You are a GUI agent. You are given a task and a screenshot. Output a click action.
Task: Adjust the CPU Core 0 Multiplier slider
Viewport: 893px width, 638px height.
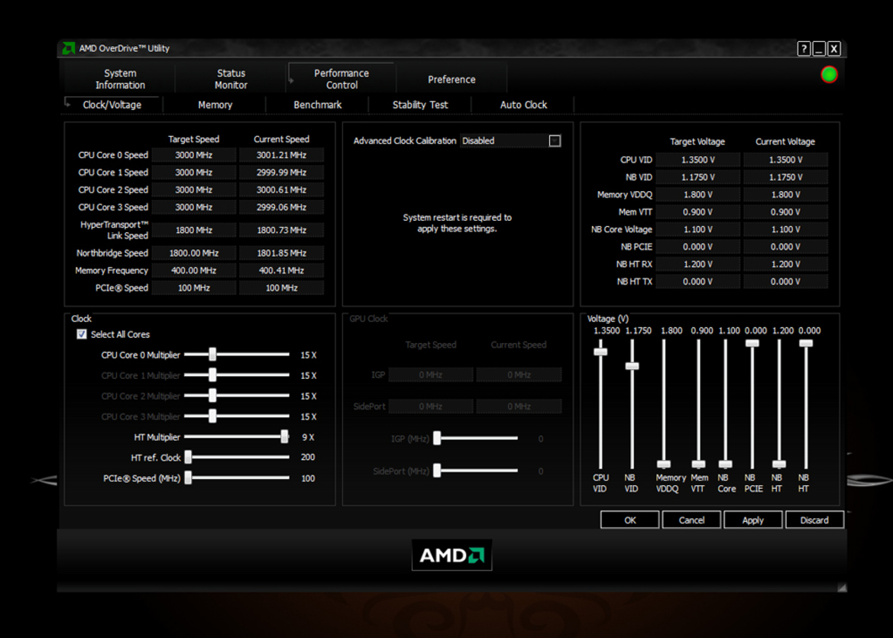point(212,355)
